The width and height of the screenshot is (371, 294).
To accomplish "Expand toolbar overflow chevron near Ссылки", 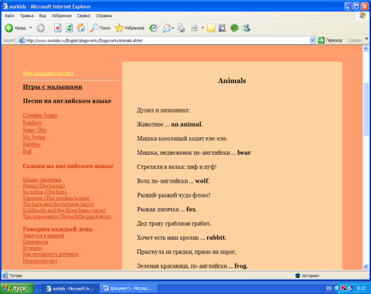I will (367, 39).
